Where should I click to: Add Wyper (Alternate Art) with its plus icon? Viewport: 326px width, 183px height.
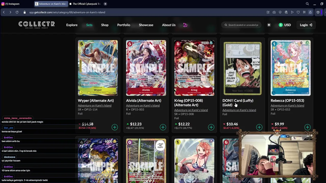coord(115,127)
